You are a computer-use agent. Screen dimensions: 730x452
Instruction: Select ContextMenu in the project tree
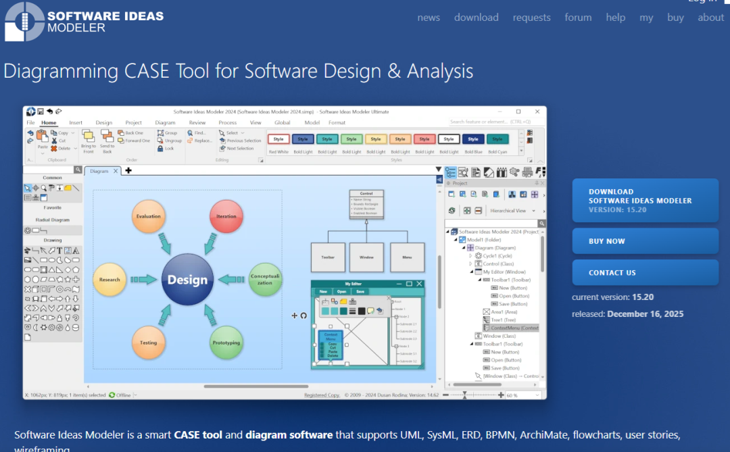click(510, 328)
